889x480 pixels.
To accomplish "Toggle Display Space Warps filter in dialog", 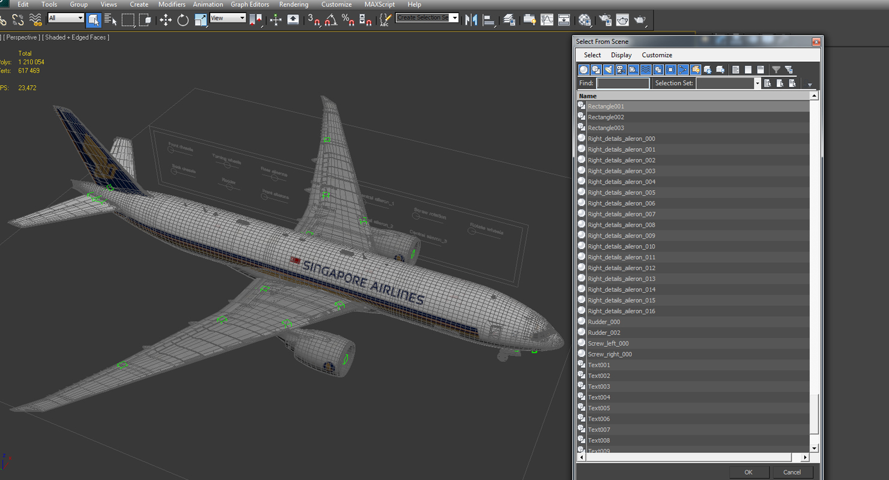I will (646, 70).
